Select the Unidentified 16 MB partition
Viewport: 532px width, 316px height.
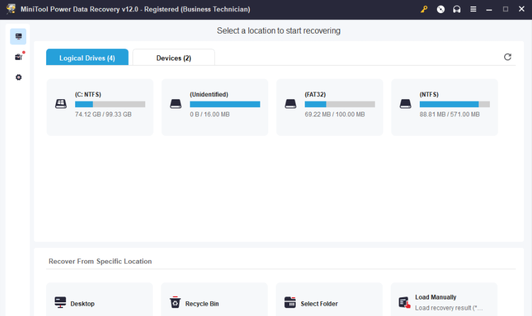(x=215, y=107)
